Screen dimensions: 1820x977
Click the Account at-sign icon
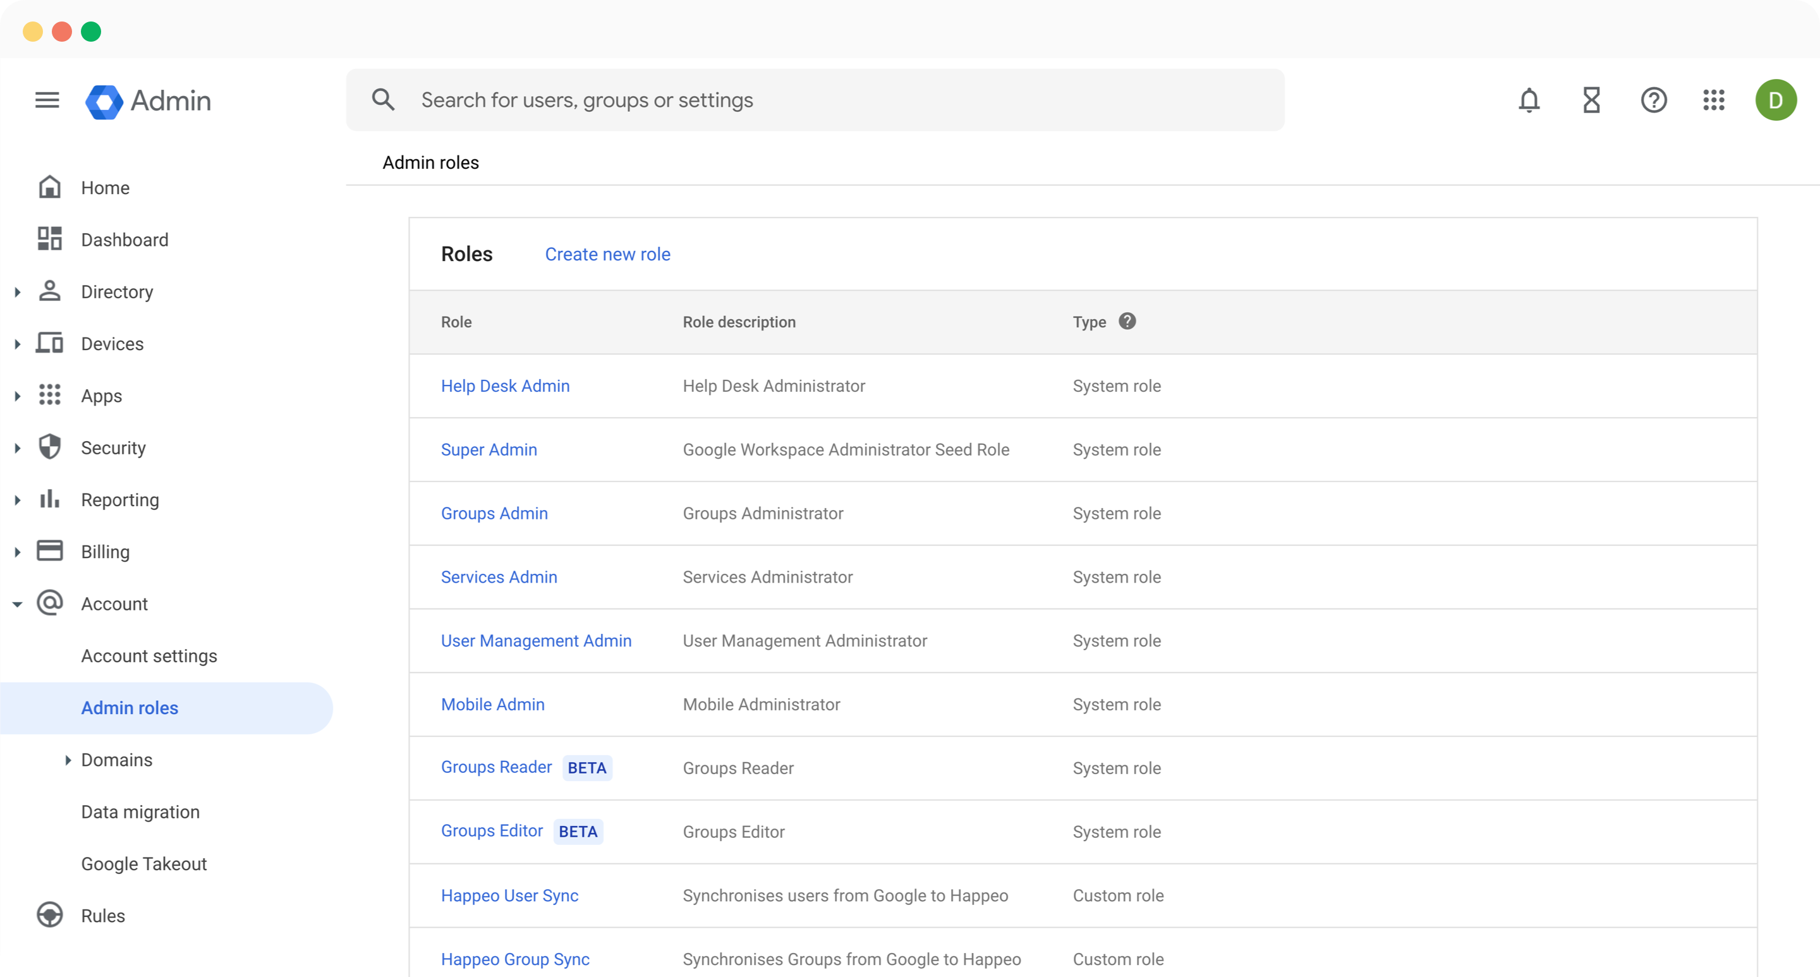pyautogui.click(x=49, y=603)
